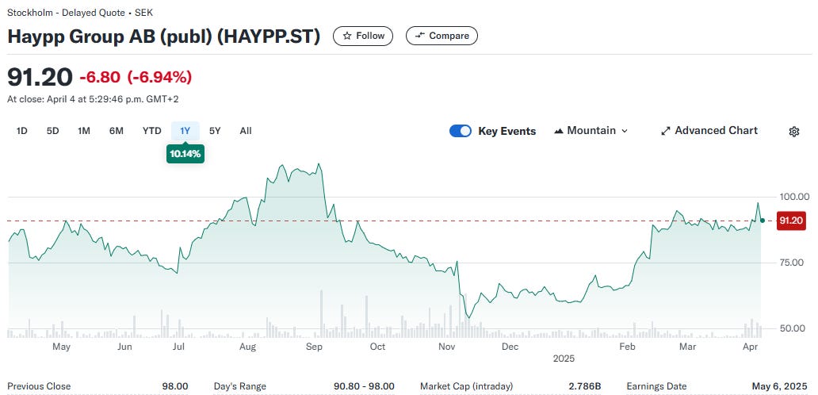The image size is (818, 395).
Task: Click the Sep label on time axis
Action: pos(314,347)
